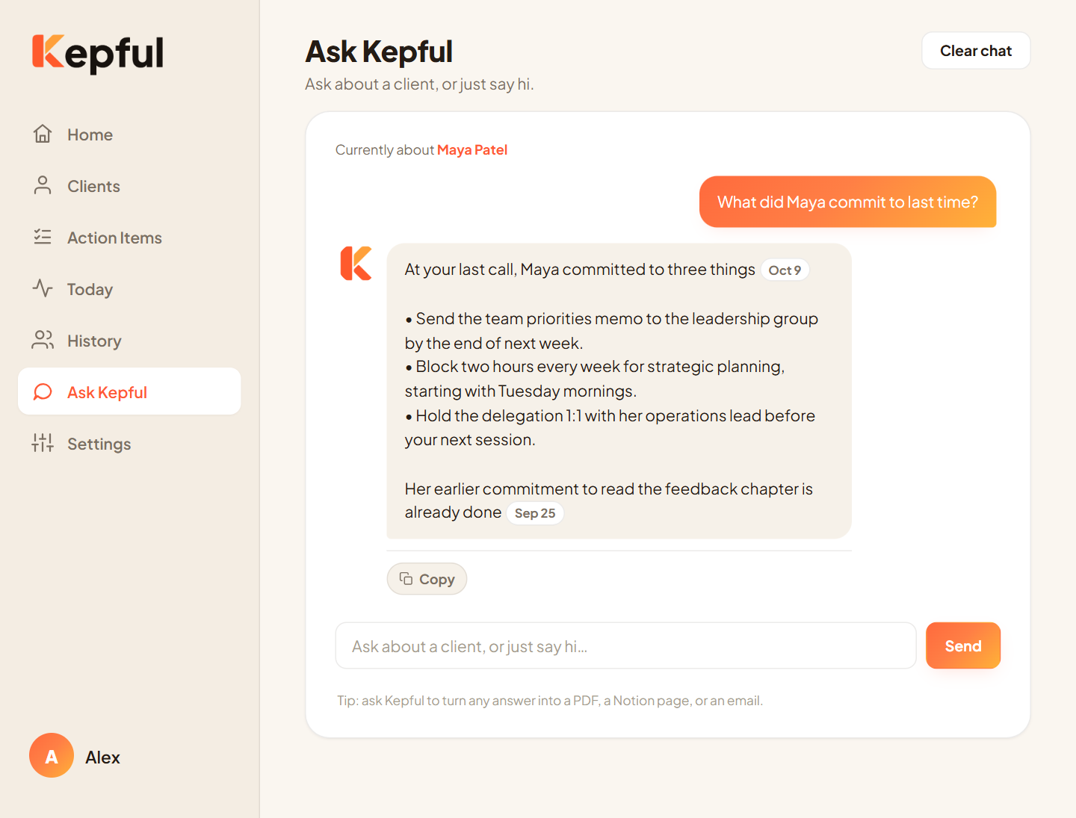Screen dimensions: 1076x818
Task: Click the Today activity pulse icon
Action: pos(43,288)
